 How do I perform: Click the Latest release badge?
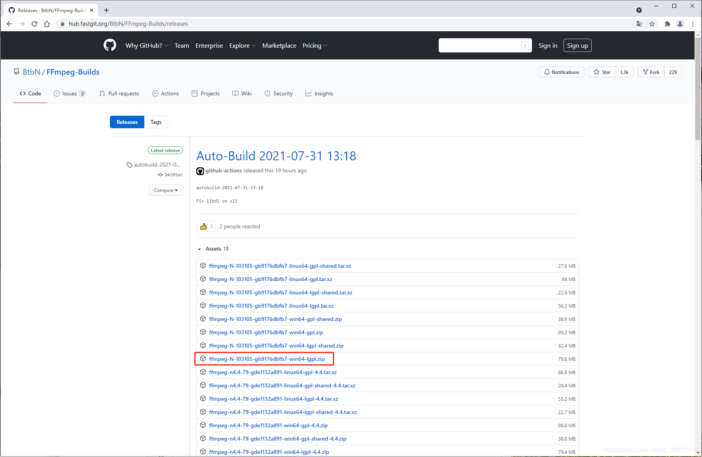165,150
